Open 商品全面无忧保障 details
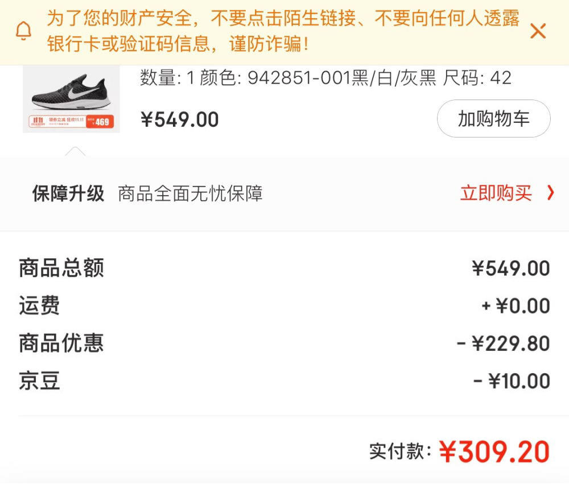569x484 pixels. [190, 193]
